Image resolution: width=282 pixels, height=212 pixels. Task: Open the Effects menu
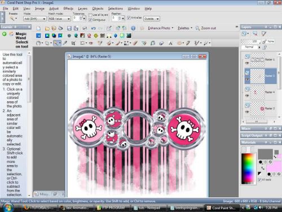[68, 8]
